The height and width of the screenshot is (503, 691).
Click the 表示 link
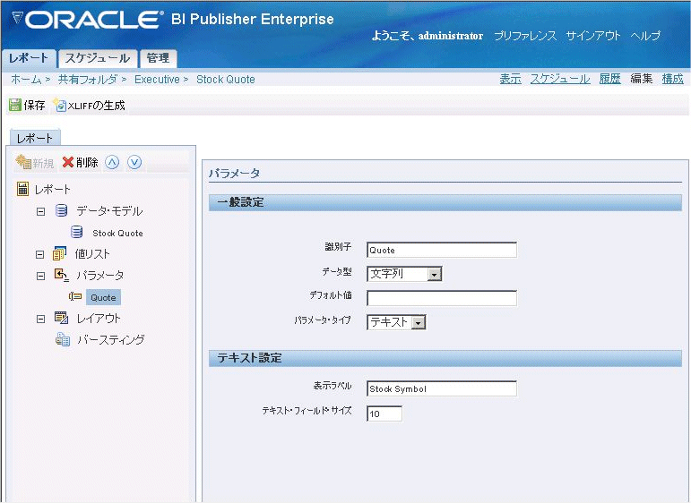pos(510,80)
